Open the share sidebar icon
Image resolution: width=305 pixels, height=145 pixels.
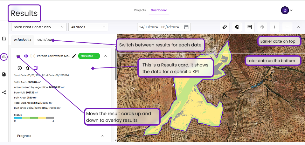tap(4, 92)
